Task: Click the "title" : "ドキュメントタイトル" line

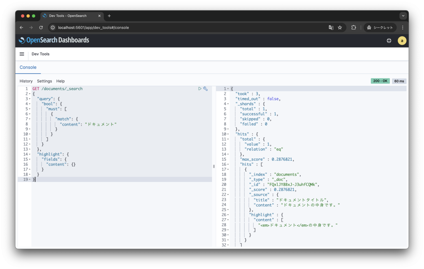Action: tap(291, 200)
